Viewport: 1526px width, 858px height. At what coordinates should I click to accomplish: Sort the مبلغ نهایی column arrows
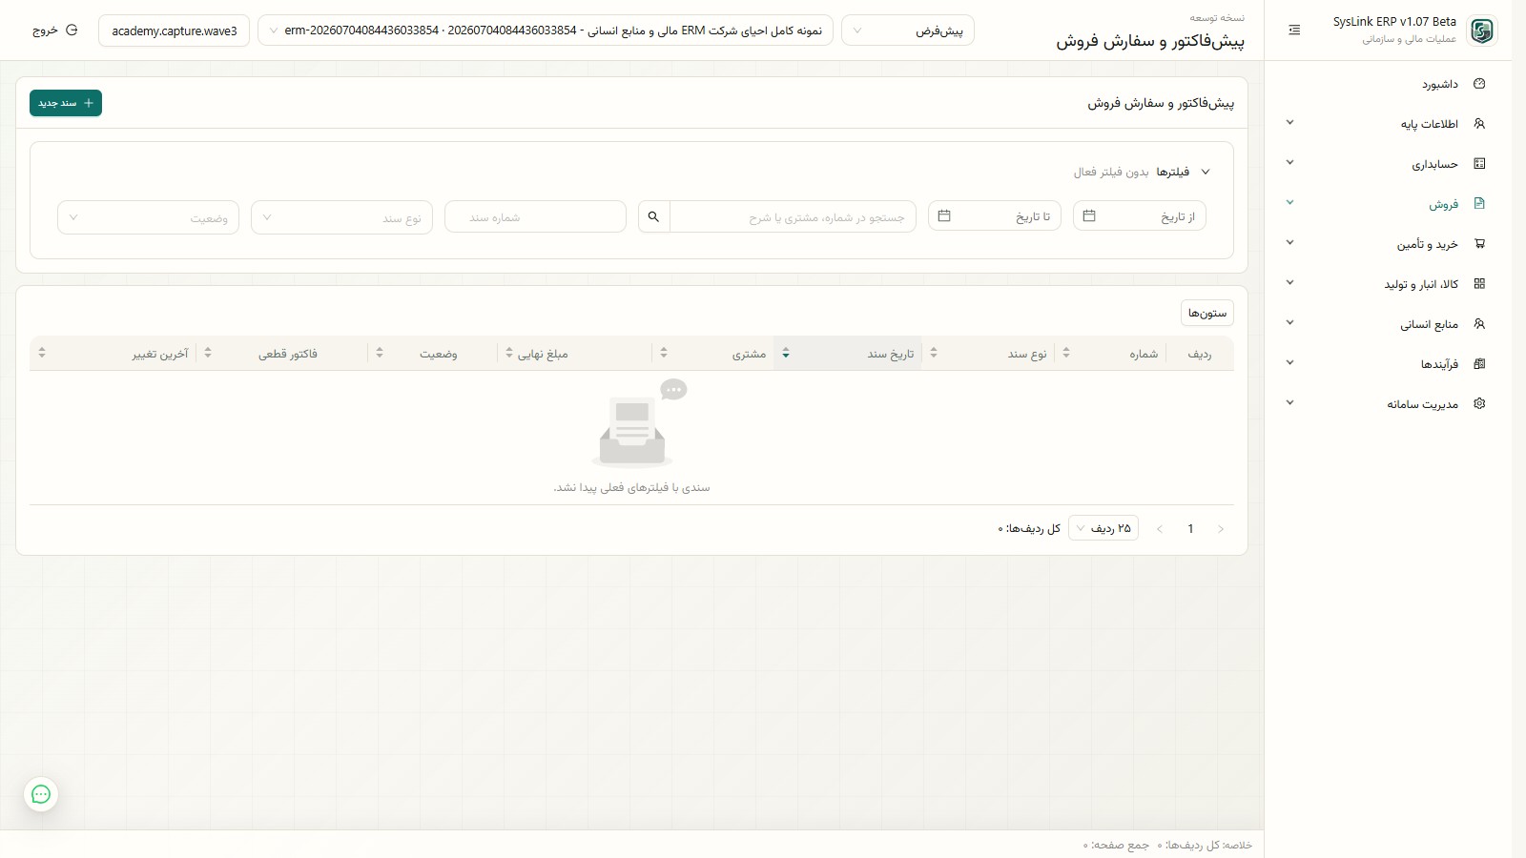(x=509, y=353)
